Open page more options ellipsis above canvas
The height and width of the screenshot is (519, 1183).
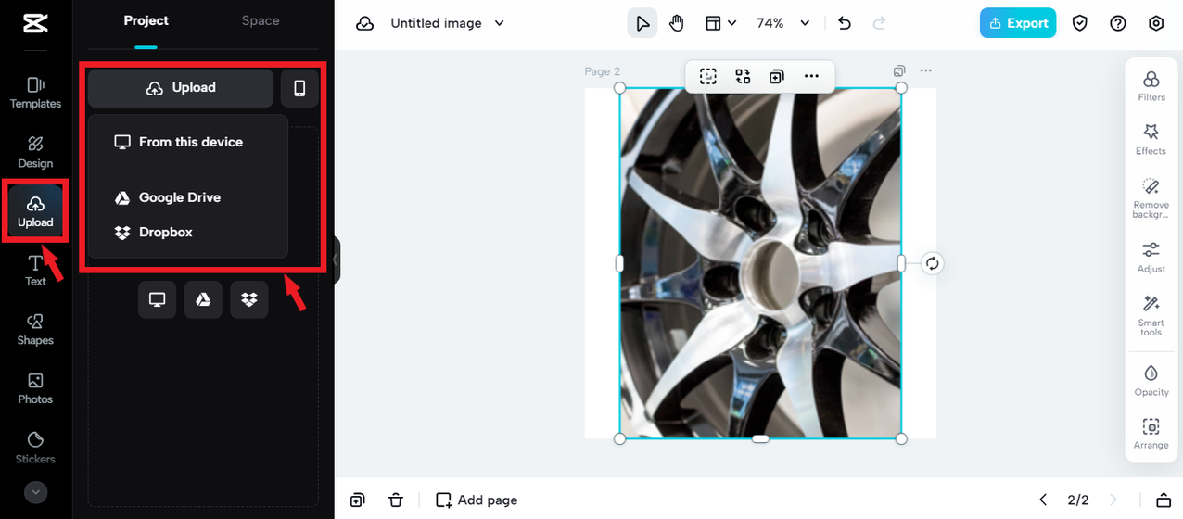click(x=925, y=71)
